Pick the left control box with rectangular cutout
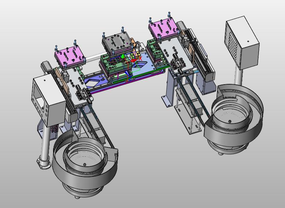 49,101
